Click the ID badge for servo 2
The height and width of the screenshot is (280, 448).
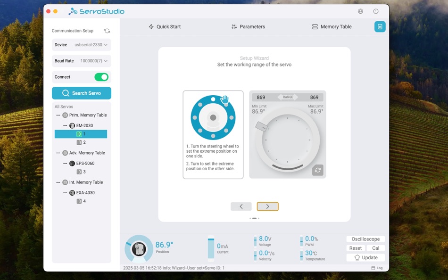[79, 142]
